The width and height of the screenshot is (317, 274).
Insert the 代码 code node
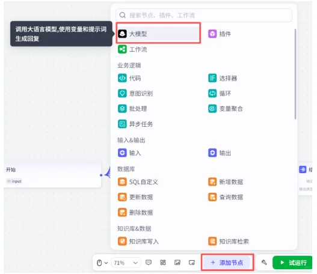tap(129, 78)
